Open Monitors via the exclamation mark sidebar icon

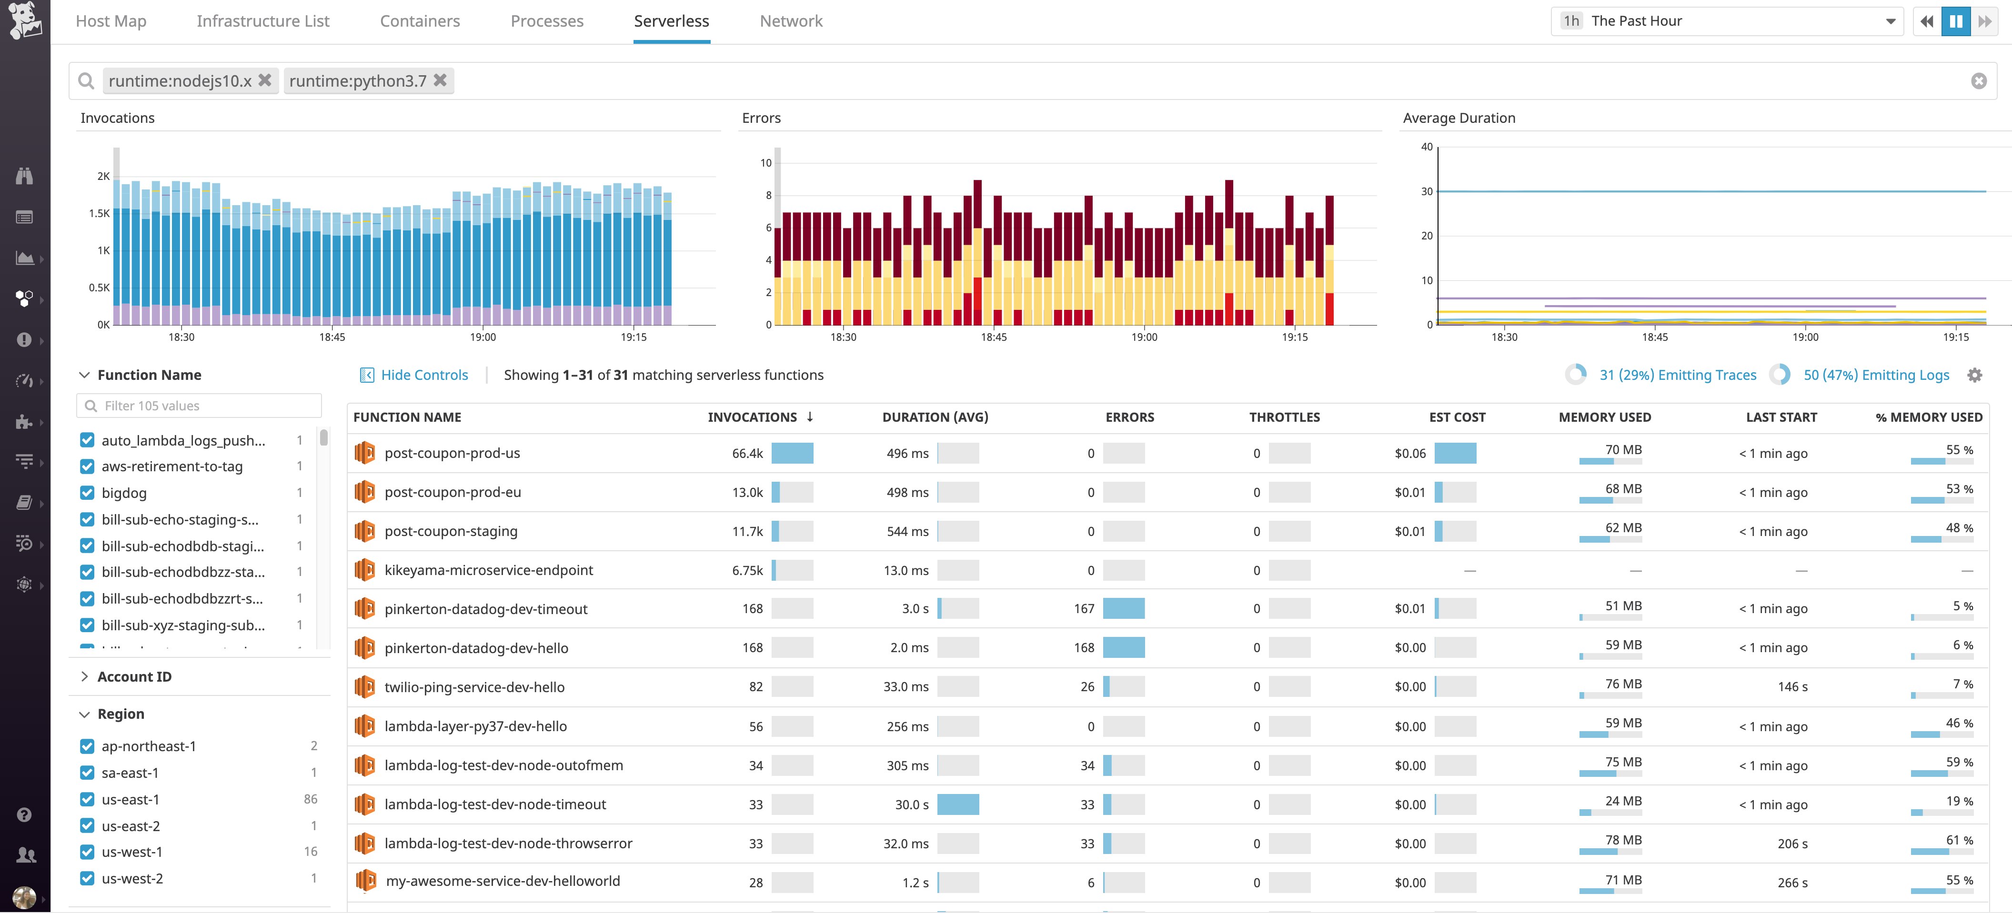point(24,339)
